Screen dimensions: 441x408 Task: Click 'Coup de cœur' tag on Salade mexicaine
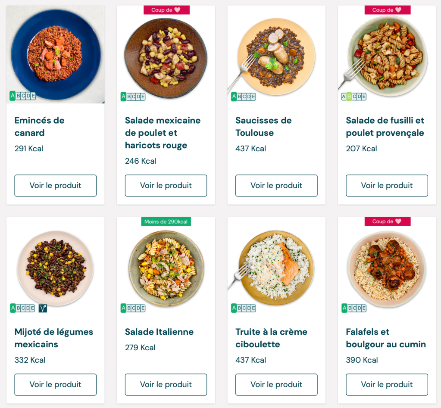point(166,10)
